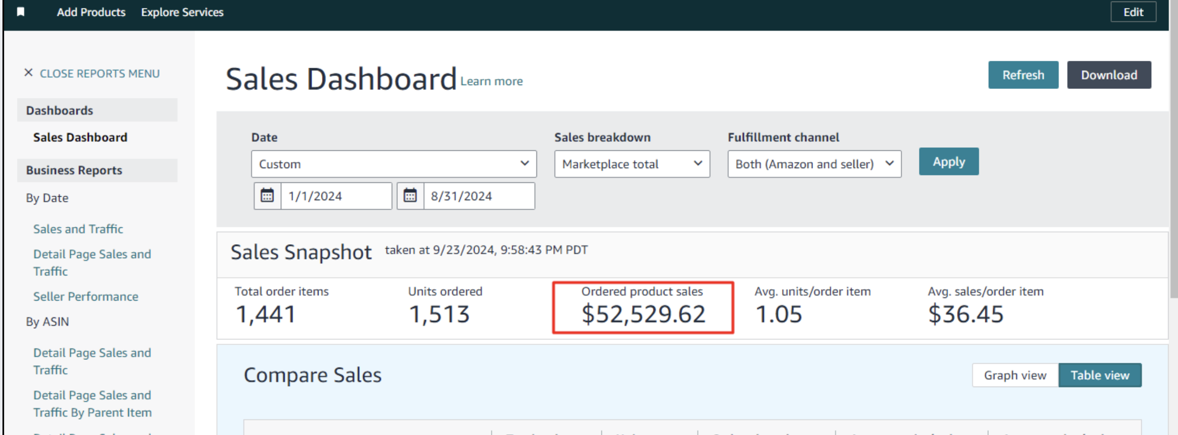Open the end date calendar picker icon
This screenshot has height=435, width=1178.
(x=410, y=196)
